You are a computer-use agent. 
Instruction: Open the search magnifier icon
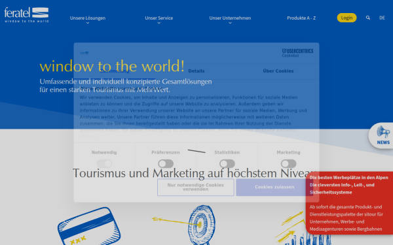[368, 18]
